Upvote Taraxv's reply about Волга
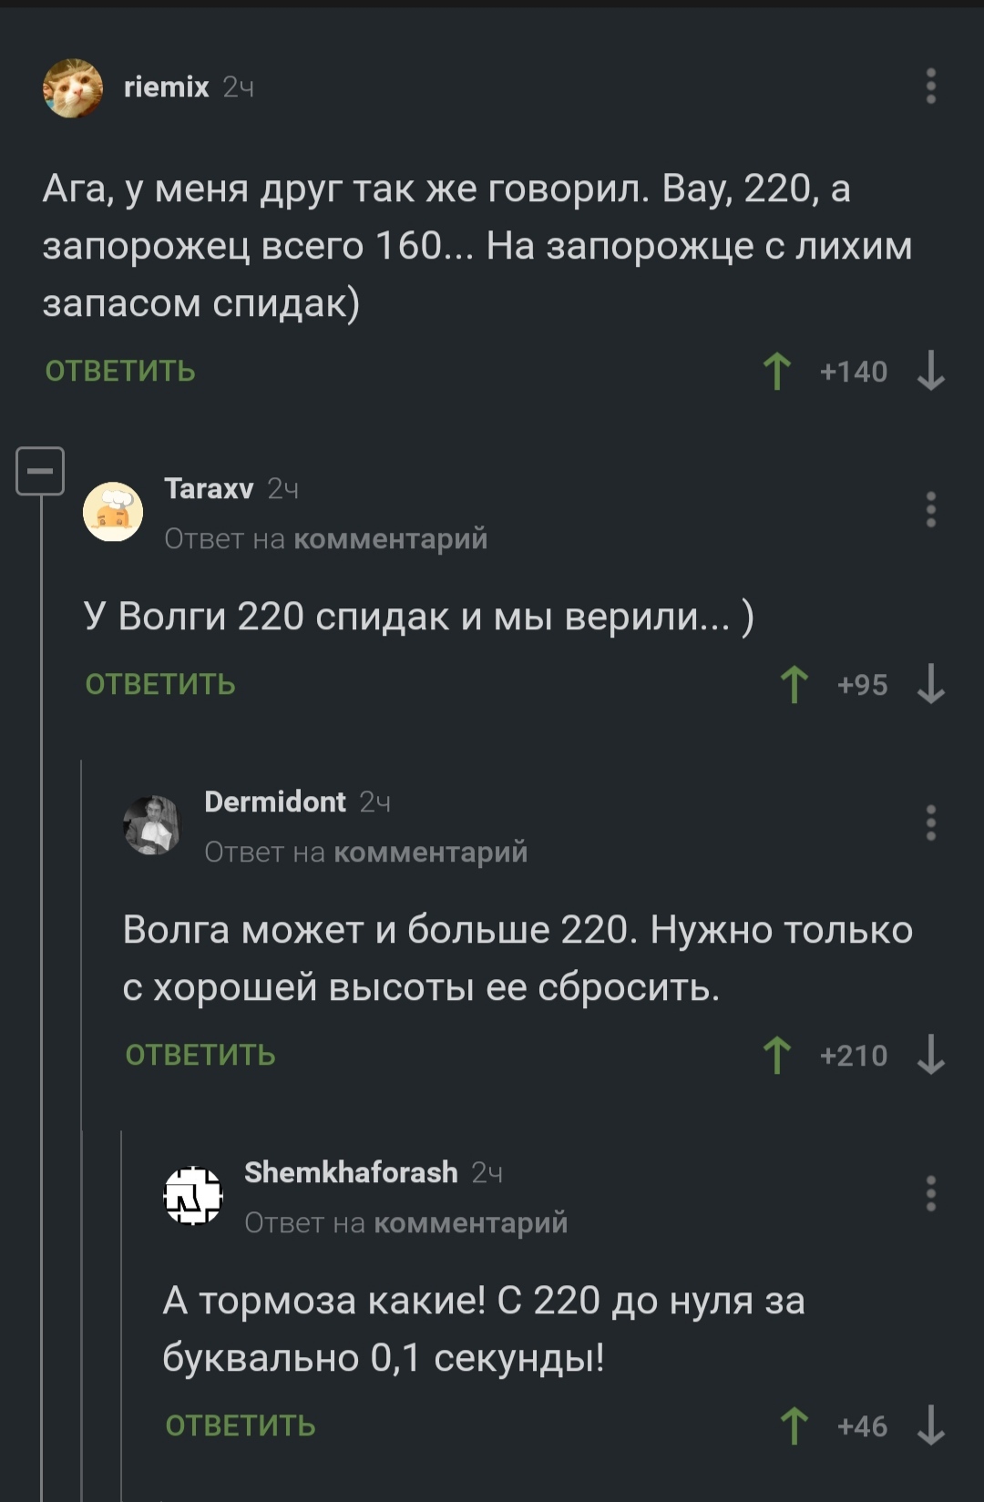The width and height of the screenshot is (984, 1502). point(794,685)
